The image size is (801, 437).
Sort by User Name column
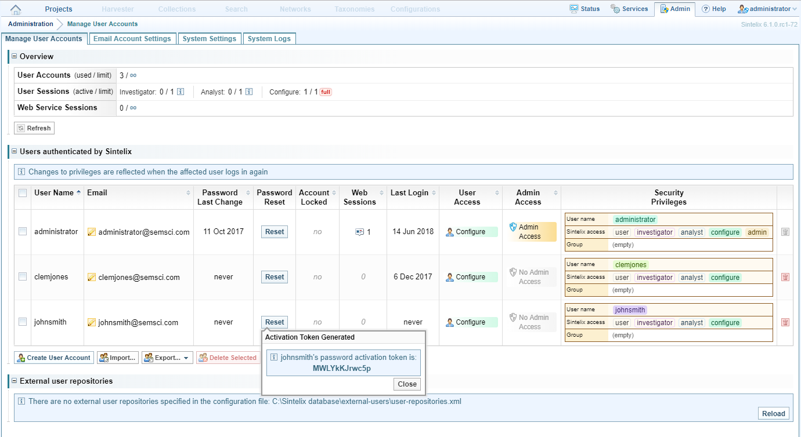57,192
